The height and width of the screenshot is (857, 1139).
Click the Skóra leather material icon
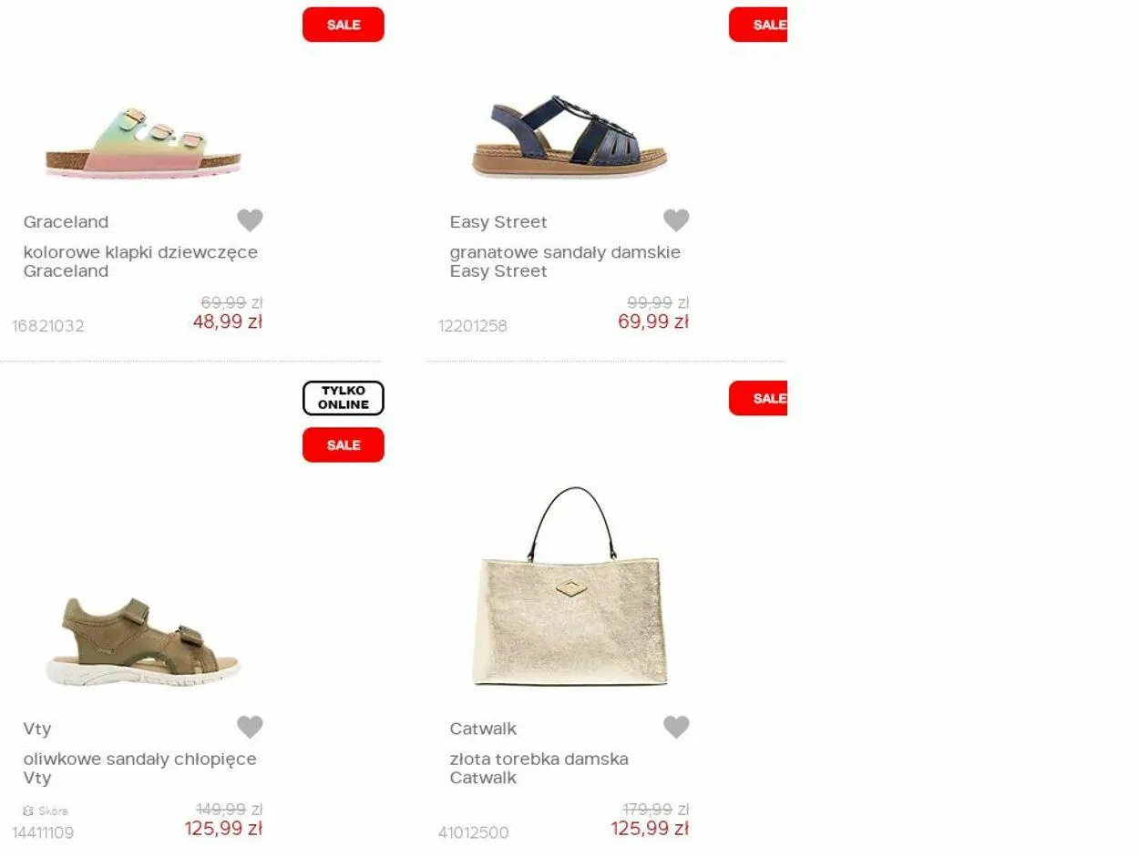[28, 811]
